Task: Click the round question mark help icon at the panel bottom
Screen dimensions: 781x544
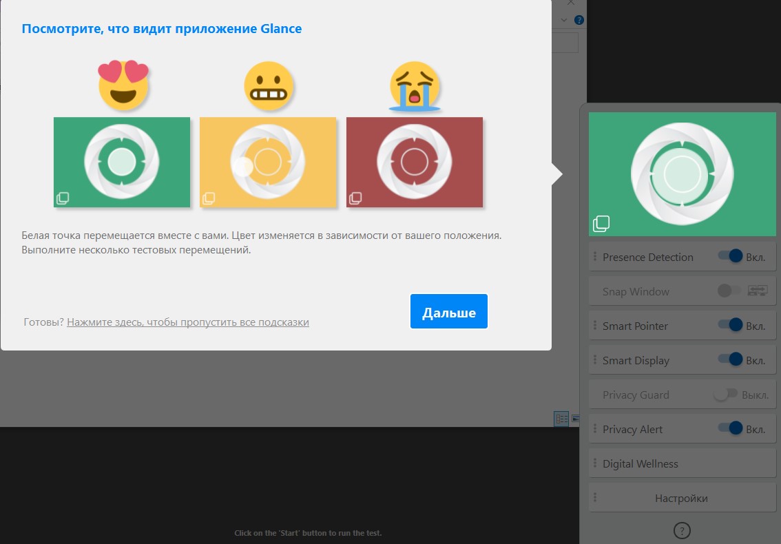Action: tap(682, 530)
